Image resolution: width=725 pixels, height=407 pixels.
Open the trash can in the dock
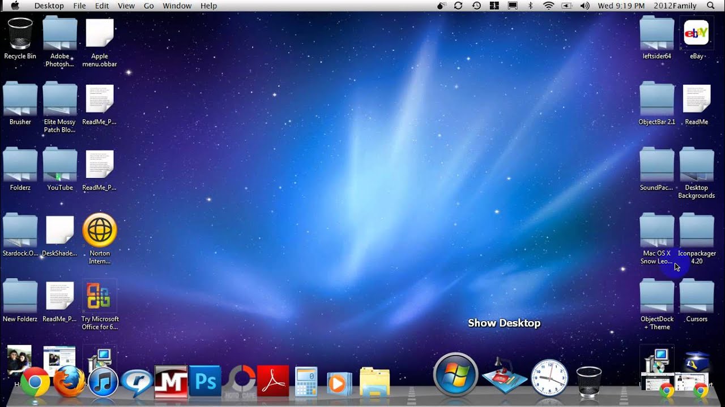pyautogui.click(x=588, y=382)
